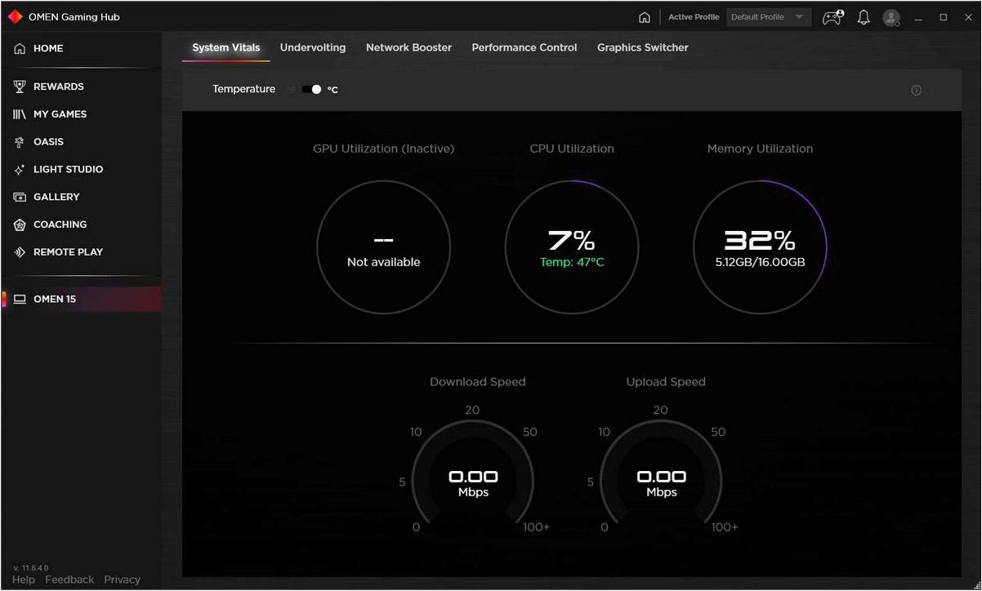Click the Temp: 47°C reading

[572, 262]
